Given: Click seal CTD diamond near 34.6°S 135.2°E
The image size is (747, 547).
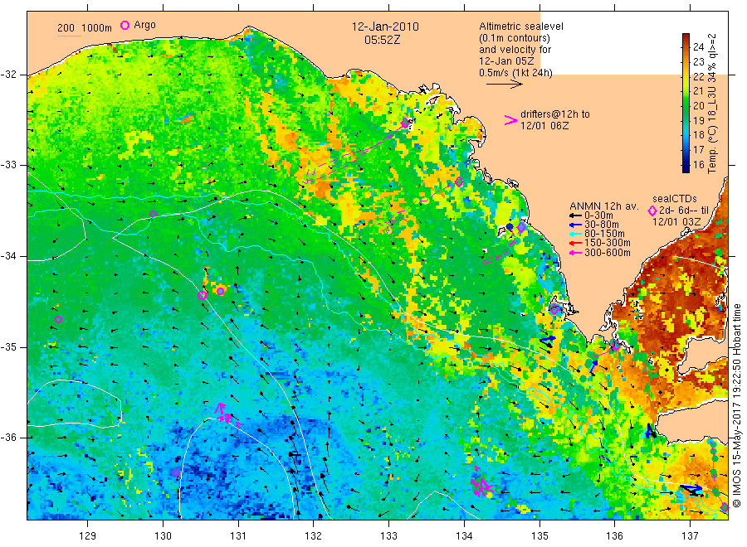Looking at the screenshot, I should pyautogui.click(x=554, y=310).
